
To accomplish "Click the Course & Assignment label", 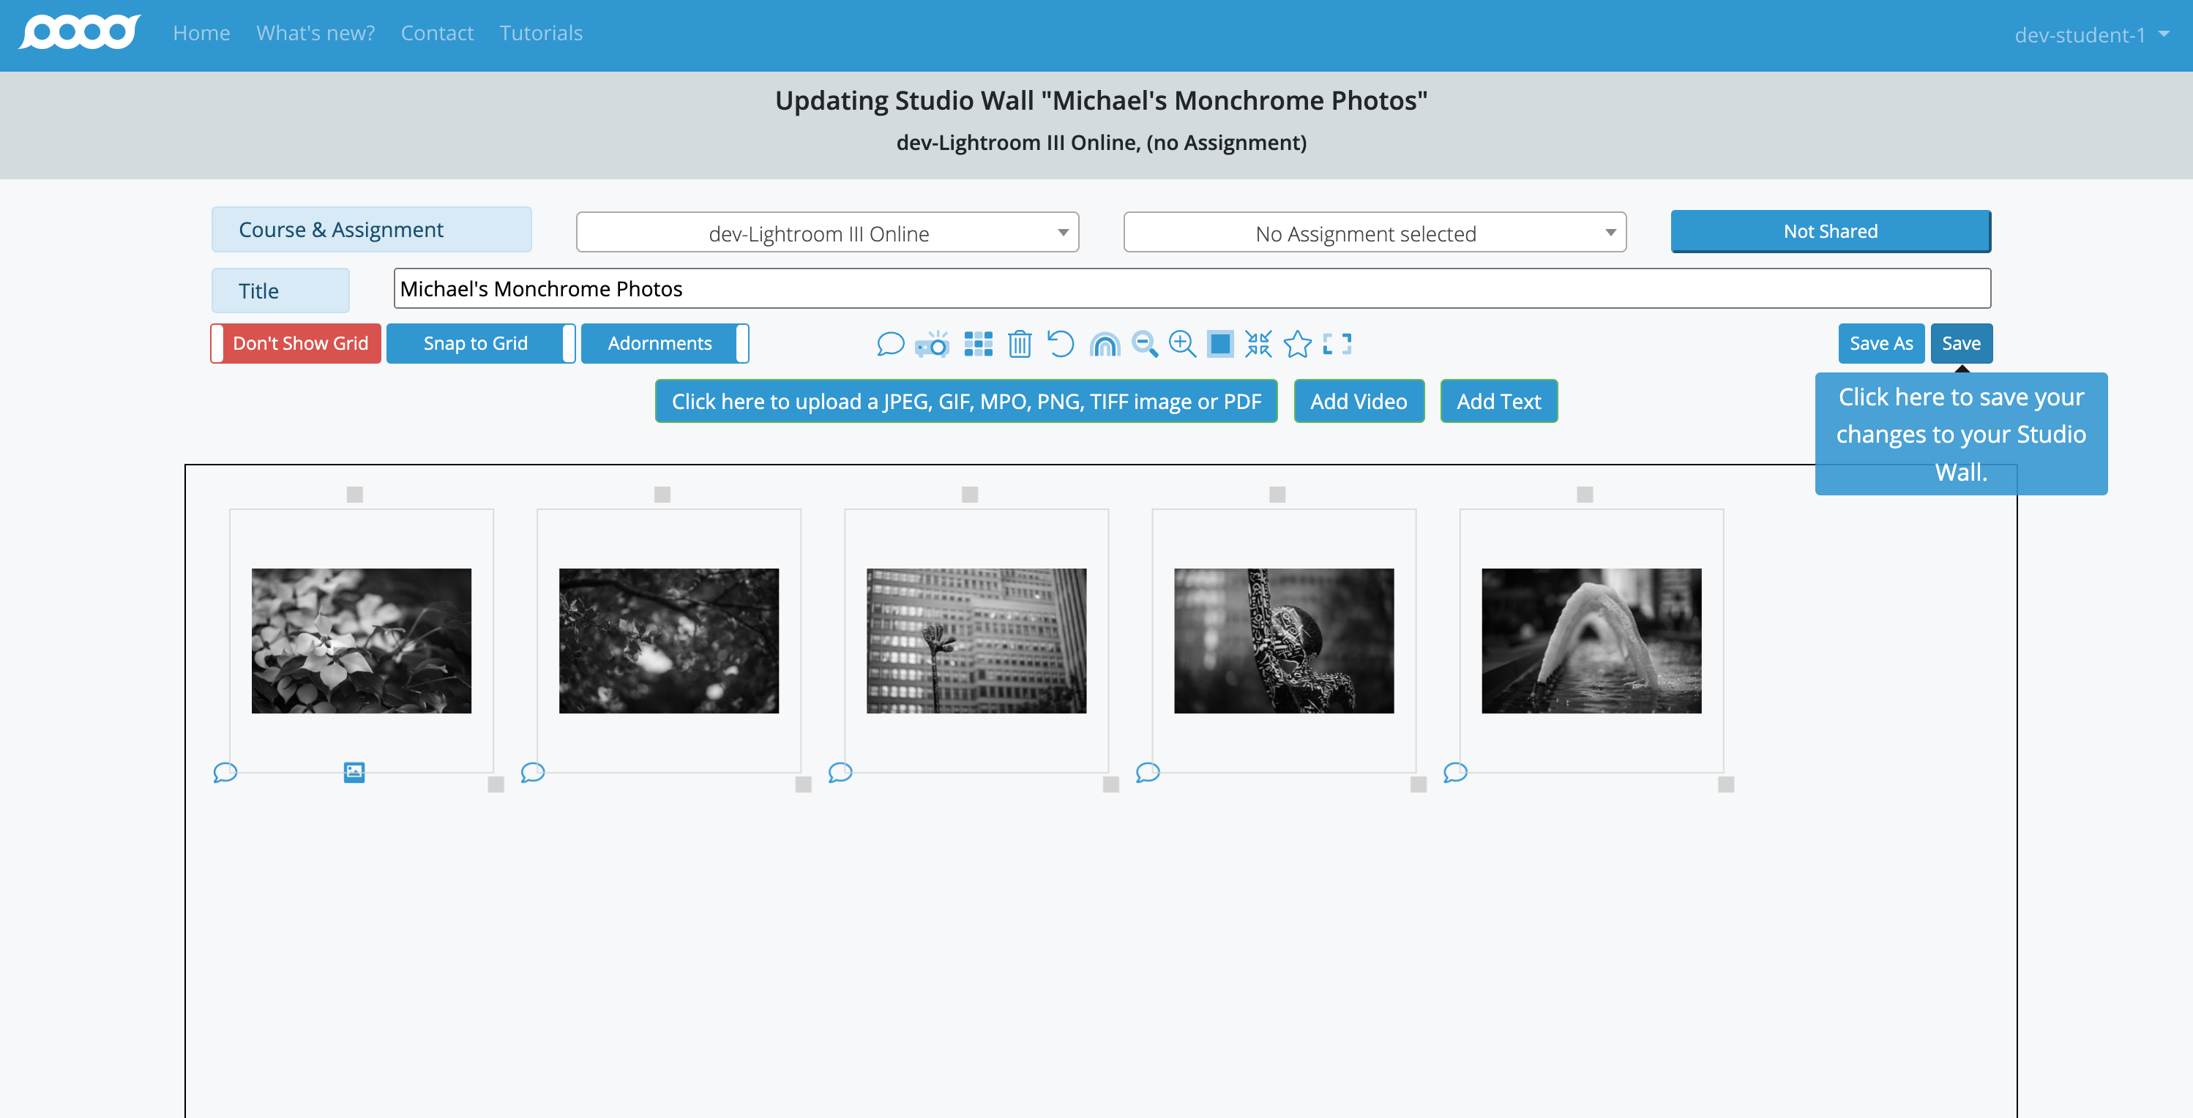I will pos(372,230).
